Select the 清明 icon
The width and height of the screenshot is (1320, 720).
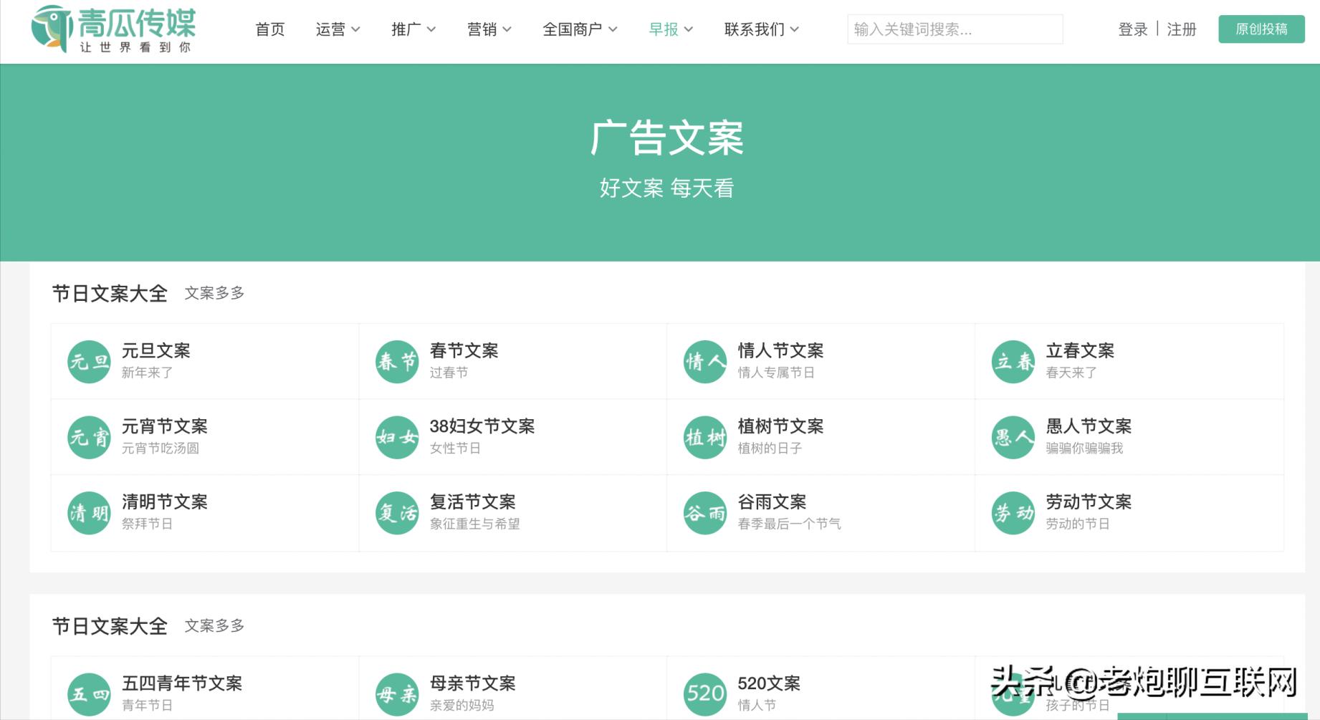(x=88, y=513)
